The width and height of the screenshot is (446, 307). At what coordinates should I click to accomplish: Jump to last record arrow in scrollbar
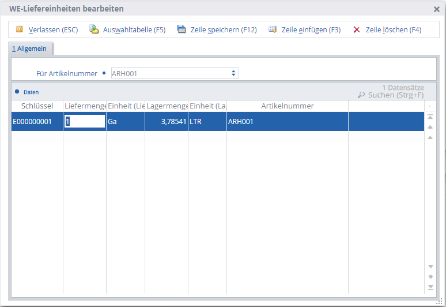click(430, 286)
